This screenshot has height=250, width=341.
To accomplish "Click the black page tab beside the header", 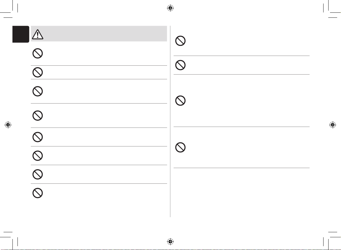I will [21, 34].
